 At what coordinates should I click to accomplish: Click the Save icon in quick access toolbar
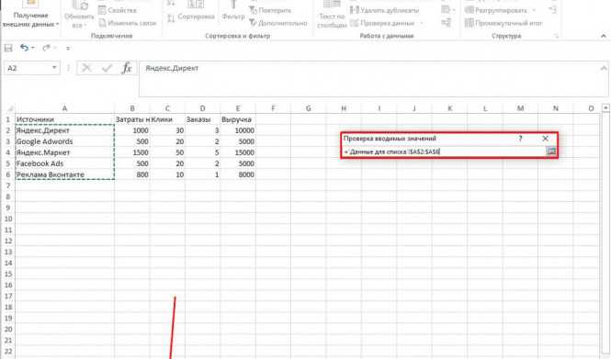pyautogui.click(x=8, y=49)
